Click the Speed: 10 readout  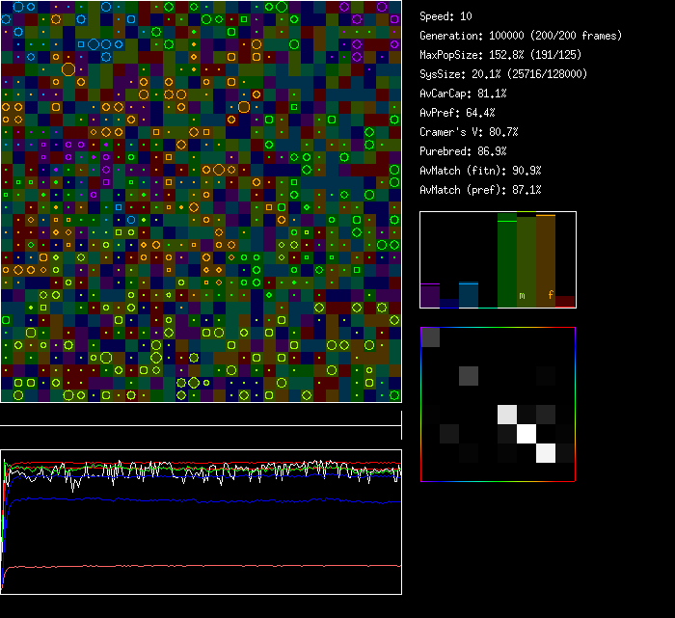[446, 16]
